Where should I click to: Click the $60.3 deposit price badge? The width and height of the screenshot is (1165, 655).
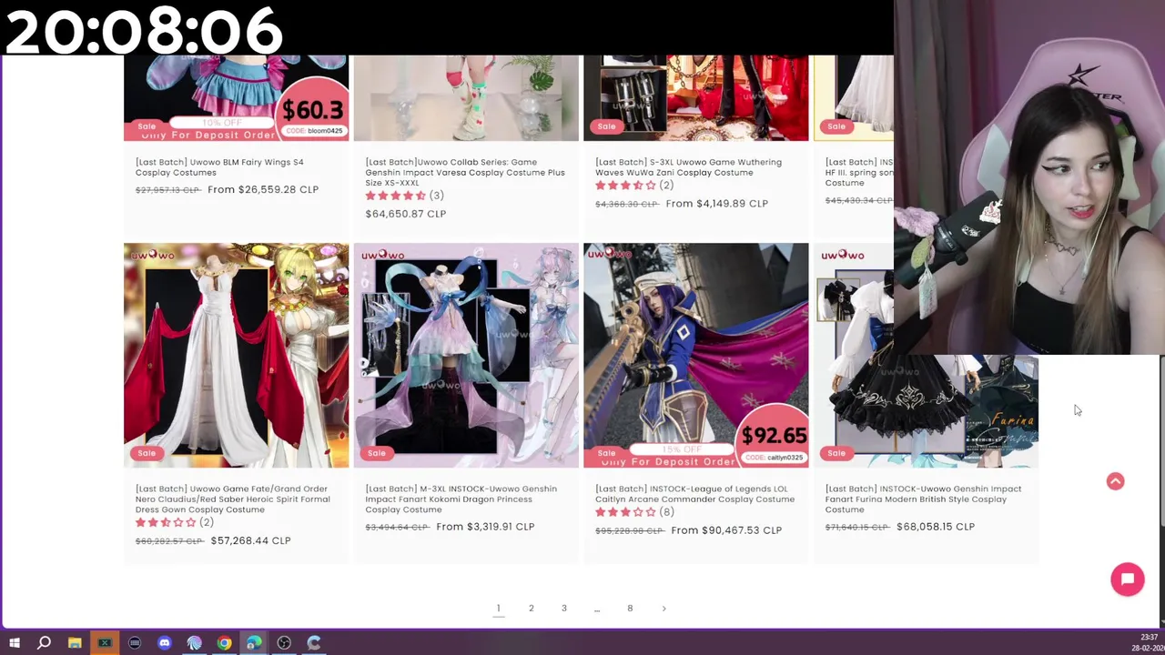click(312, 111)
